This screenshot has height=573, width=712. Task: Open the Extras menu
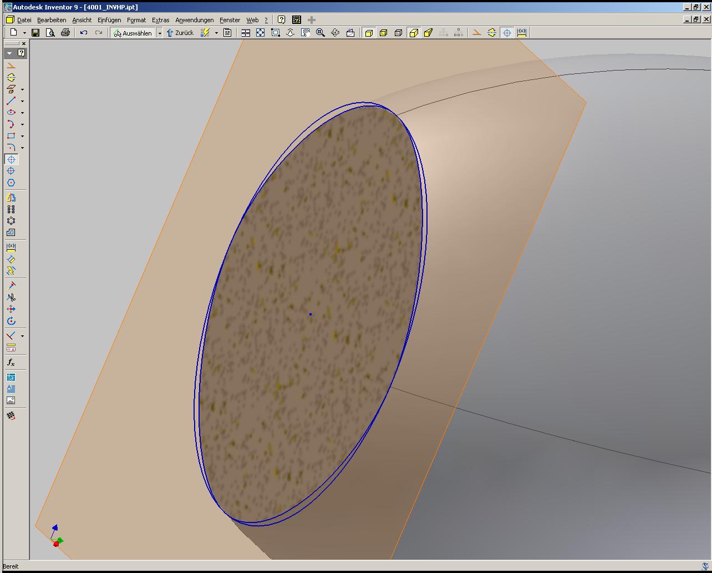(x=160, y=20)
